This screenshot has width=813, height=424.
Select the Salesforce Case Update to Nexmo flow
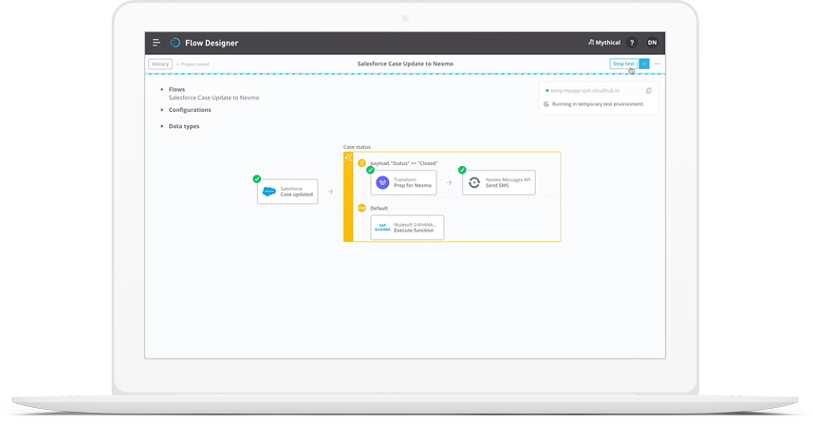(213, 98)
